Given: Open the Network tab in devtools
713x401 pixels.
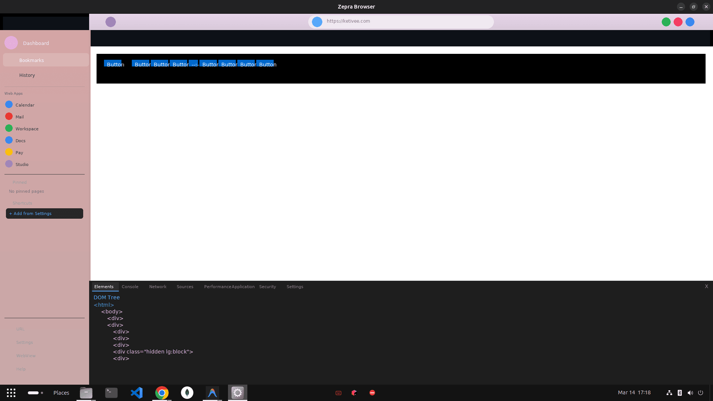Looking at the screenshot, I should [157, 287].
